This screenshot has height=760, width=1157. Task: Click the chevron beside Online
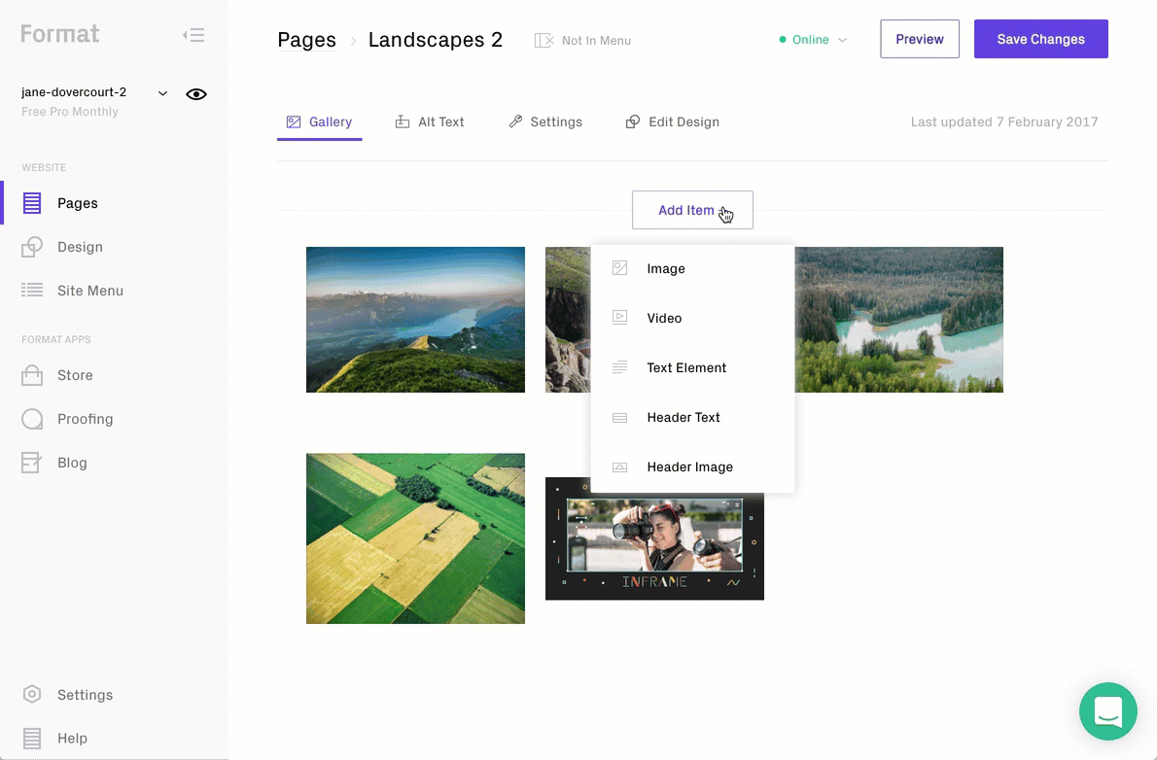pos(842,40)
